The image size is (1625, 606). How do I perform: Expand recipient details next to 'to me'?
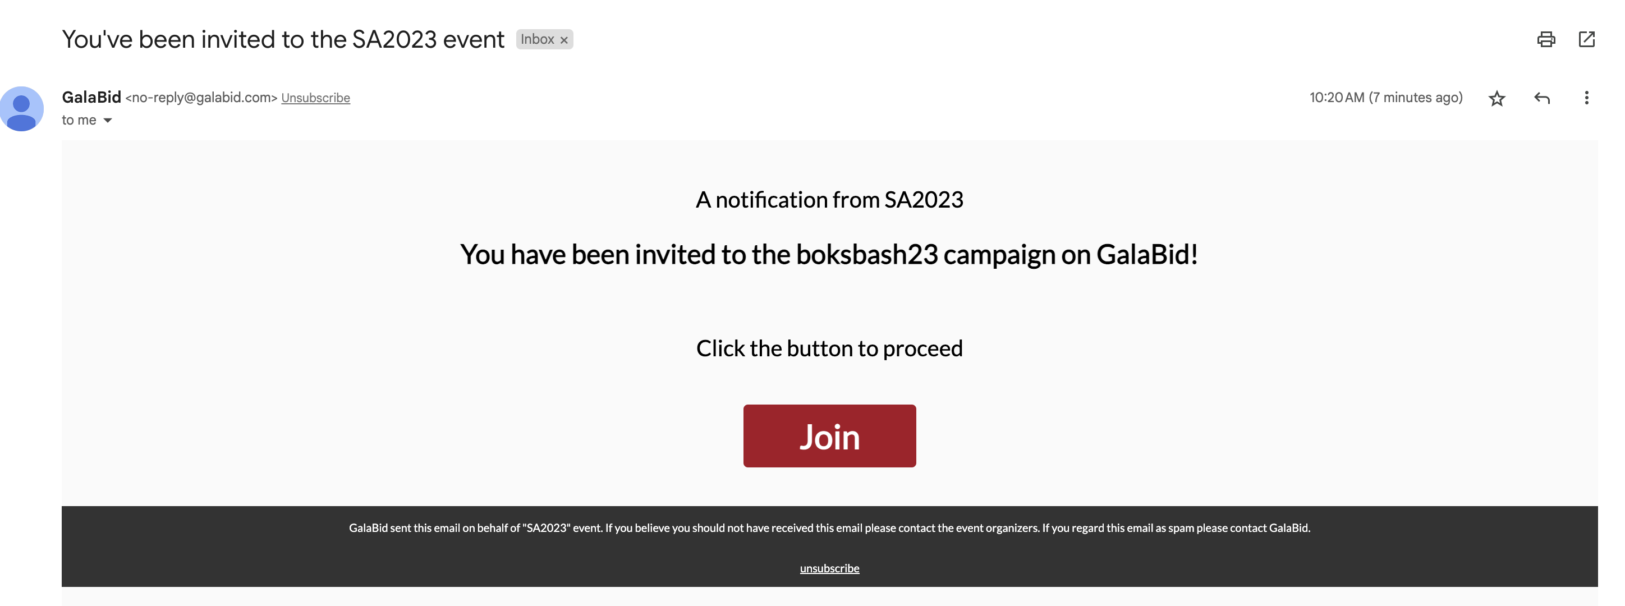[108, 121]
